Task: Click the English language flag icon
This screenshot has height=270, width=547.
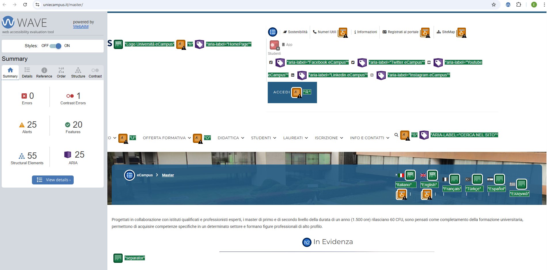Action: pyautogui.click(x=423, y=175)
